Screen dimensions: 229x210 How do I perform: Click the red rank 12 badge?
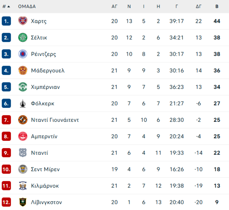tap(6, 202)
